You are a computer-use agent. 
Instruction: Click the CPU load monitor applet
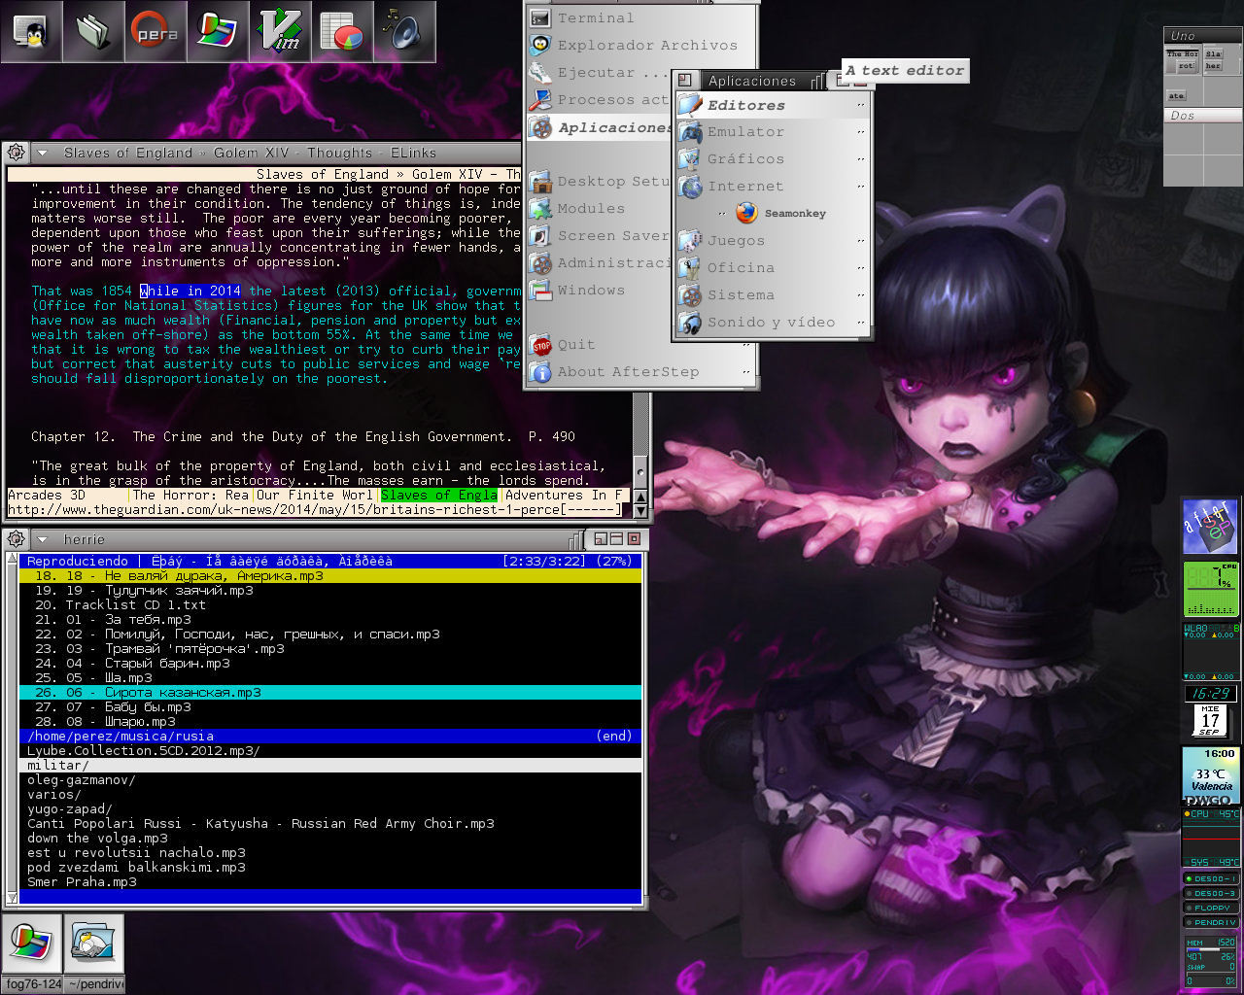coord(1211,589)
